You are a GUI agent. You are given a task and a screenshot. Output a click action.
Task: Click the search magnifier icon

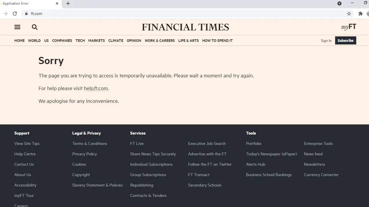35,27
